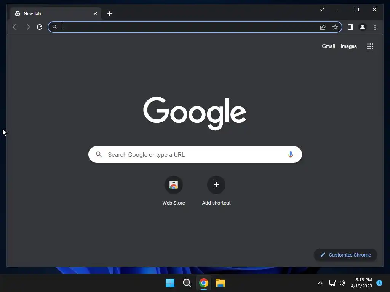Open a new tab with plus button
The image size is (390, 292).
[x=110, y=14]
